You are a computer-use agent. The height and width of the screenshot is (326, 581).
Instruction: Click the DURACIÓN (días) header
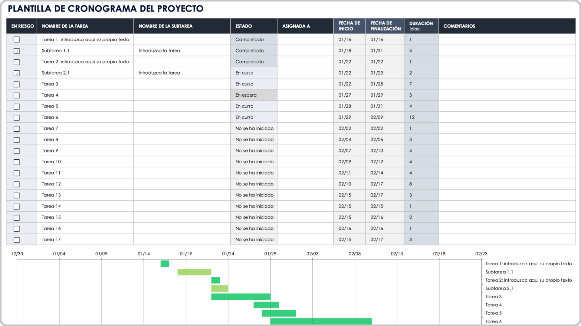pyautogui.click(x=421, y=26)
